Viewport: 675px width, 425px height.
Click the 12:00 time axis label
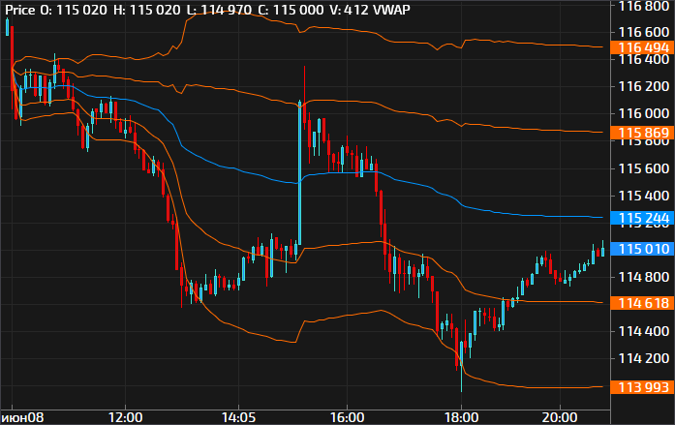[126, 416]
